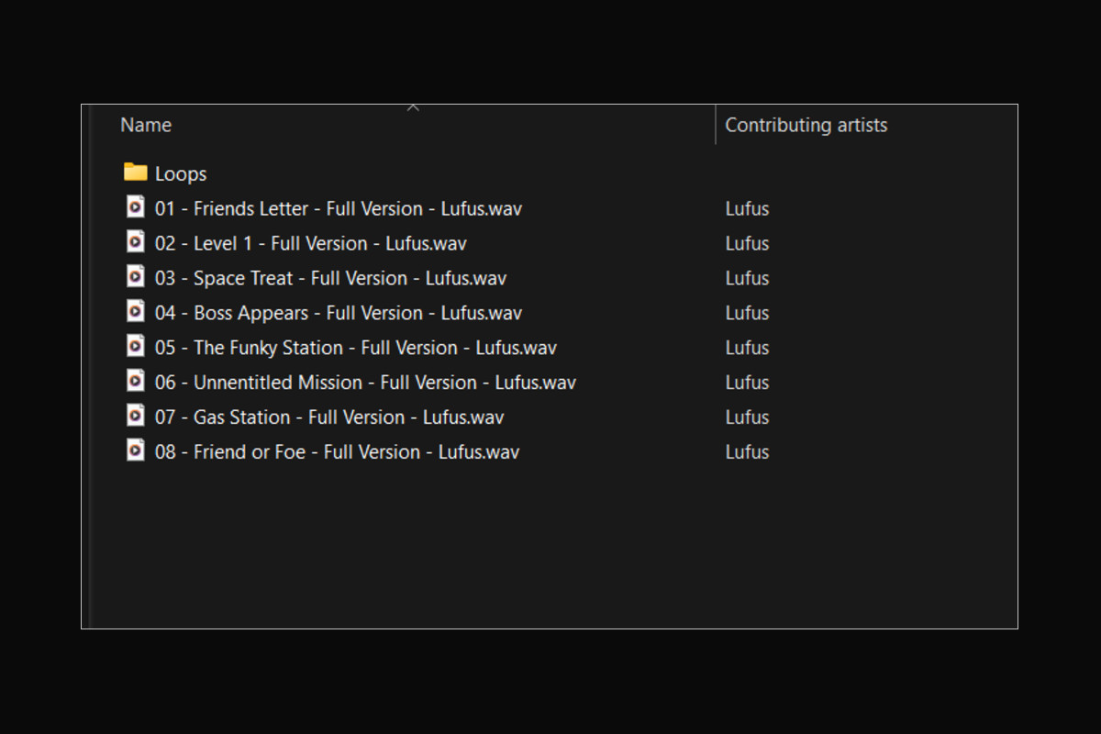The width and height of the screenshot is (1101, 734).
Task: Sort files by Name column header
Action: click(x=146, y=126)
